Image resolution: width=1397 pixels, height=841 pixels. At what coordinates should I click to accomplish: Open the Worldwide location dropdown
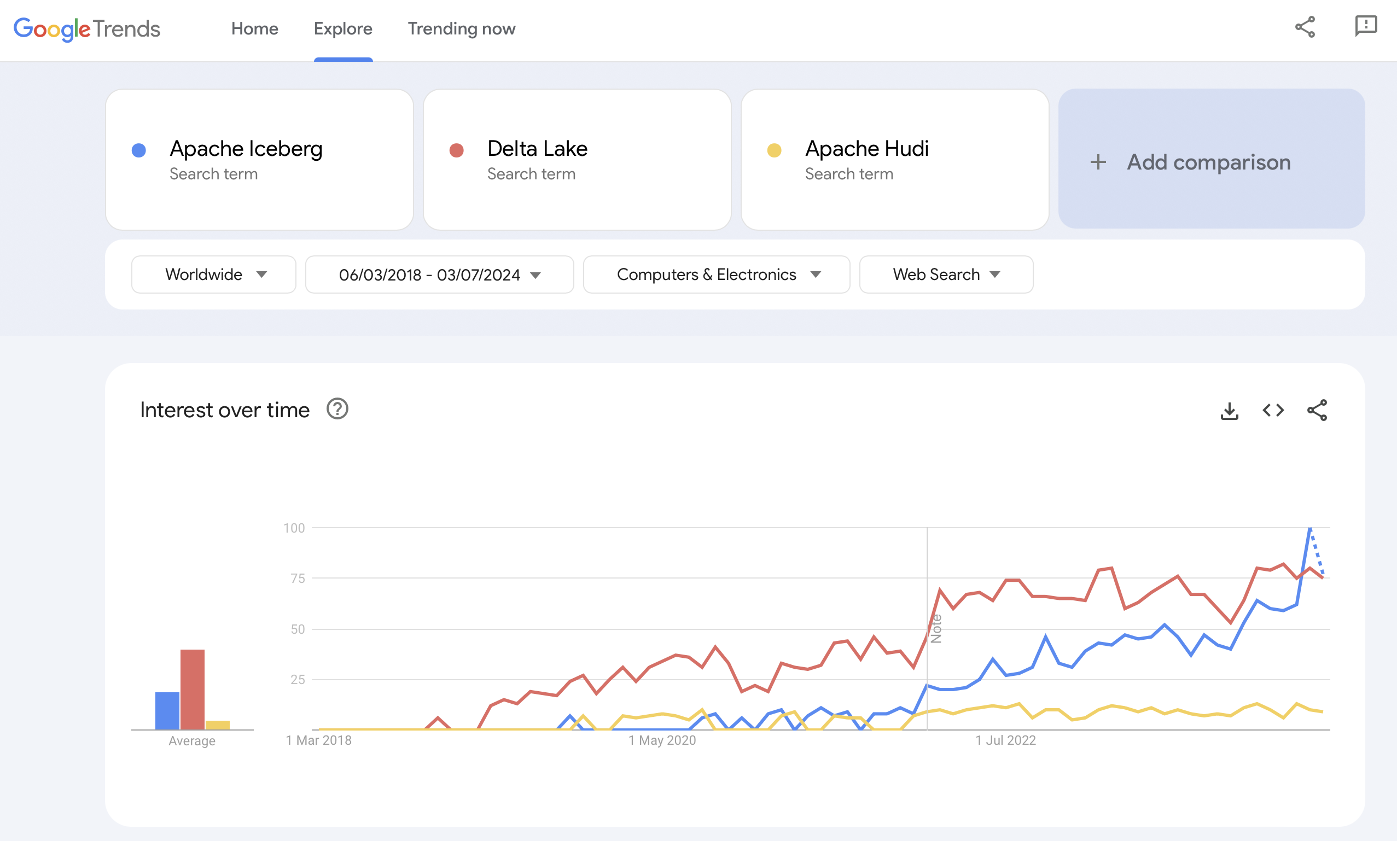[213, 275]
